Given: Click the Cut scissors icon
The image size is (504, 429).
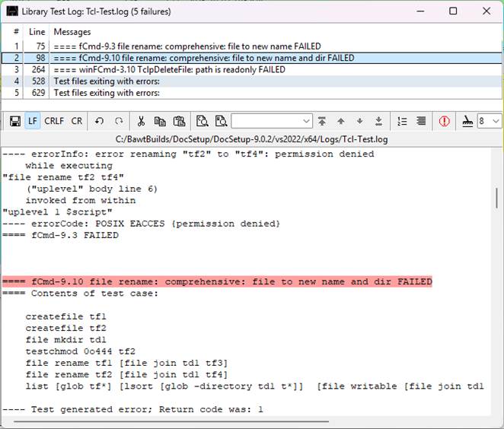Looking at the screenshot, I should [141, 121].
